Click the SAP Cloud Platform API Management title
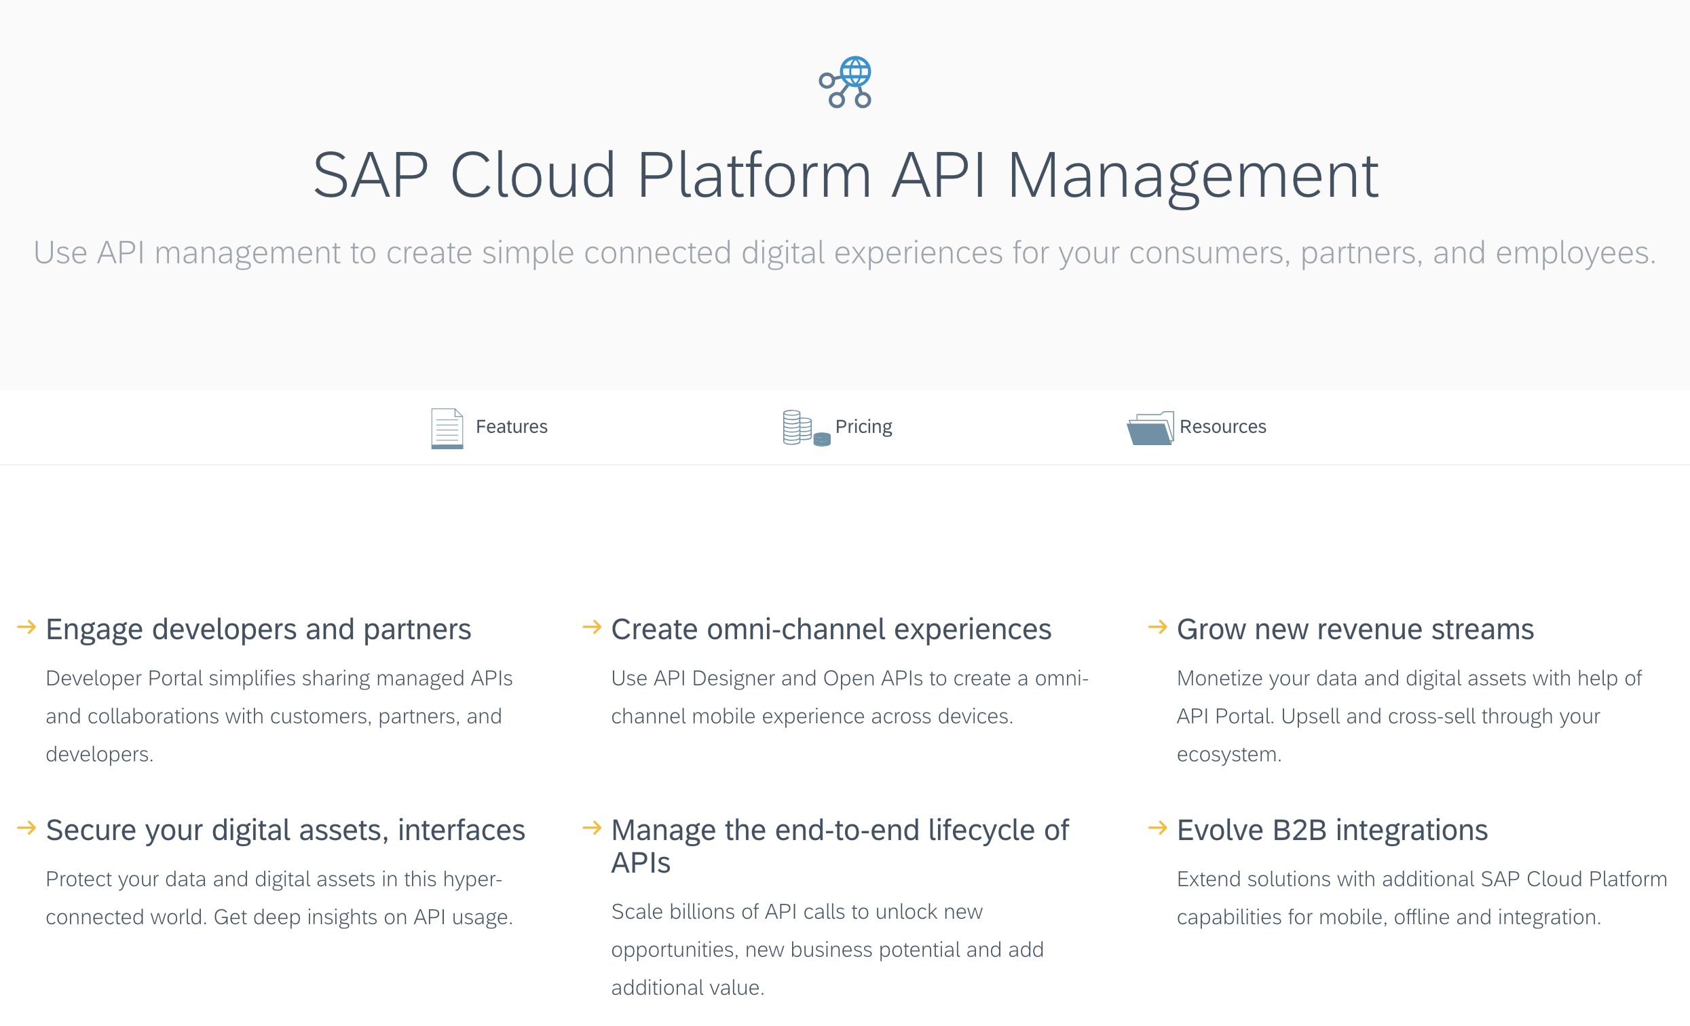The image size is (1690, 1026). [x=845, y=176]
